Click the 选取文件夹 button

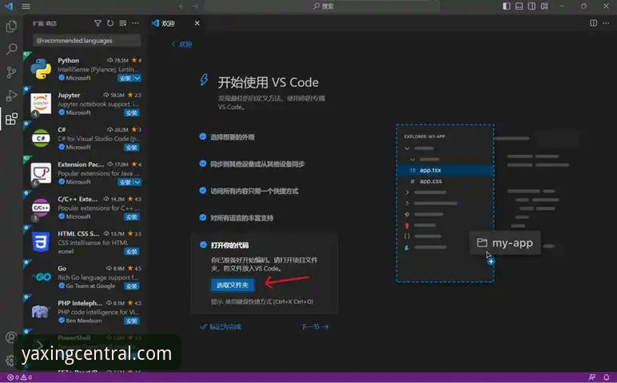(233, 285)
